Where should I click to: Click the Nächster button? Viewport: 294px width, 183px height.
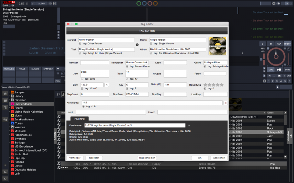click(94, 158)
